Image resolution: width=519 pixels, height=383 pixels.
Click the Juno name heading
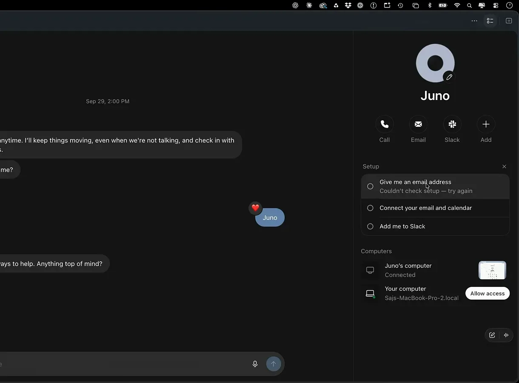[x=435, y=95]
